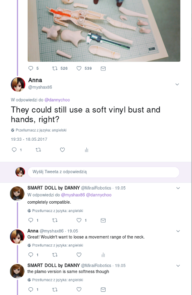Viewport: 192px width, 295px height.
Task: Click the reply text field 'Wyślij Tweeta z odpowiedzią'
Action: 103,172
